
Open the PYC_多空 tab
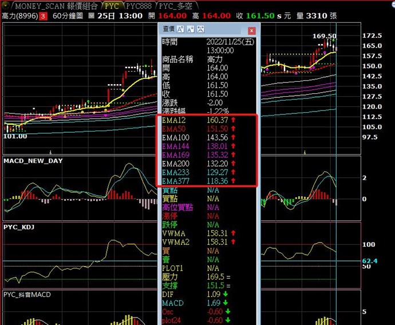(x=176, y=6)
